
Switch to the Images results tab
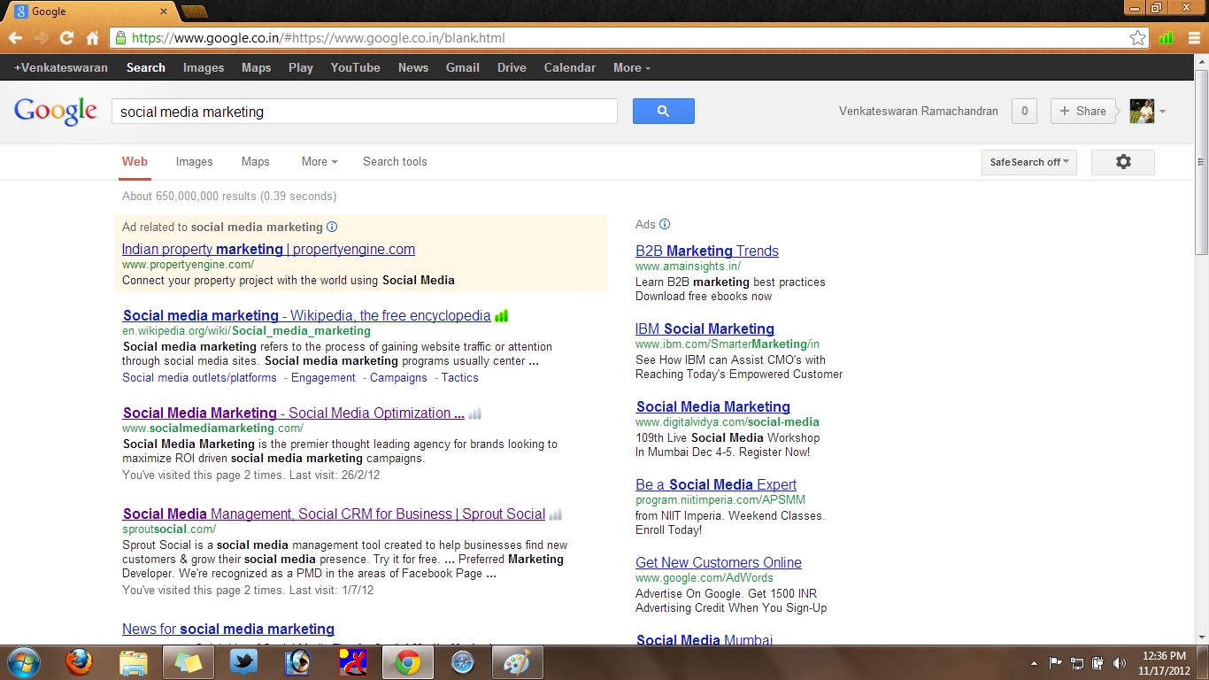point(194,162)
